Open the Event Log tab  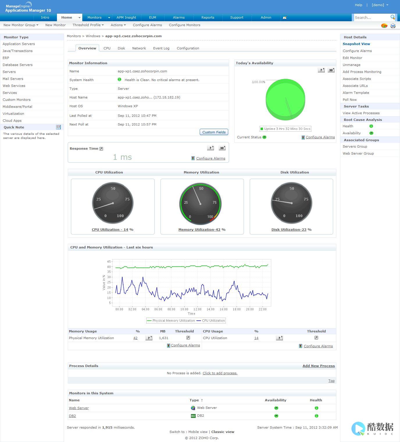coord(161,48)
